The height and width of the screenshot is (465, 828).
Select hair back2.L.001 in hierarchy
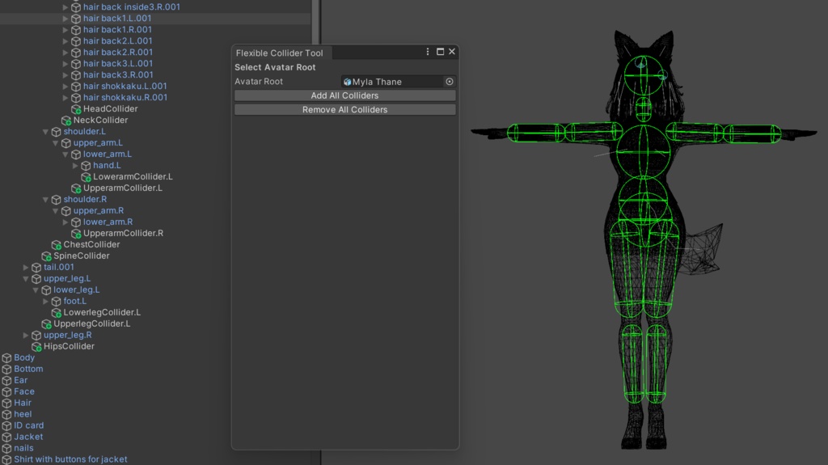coord(118,40)
